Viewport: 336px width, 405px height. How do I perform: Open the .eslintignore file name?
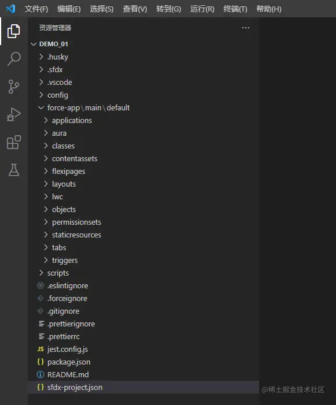point(68,285)
